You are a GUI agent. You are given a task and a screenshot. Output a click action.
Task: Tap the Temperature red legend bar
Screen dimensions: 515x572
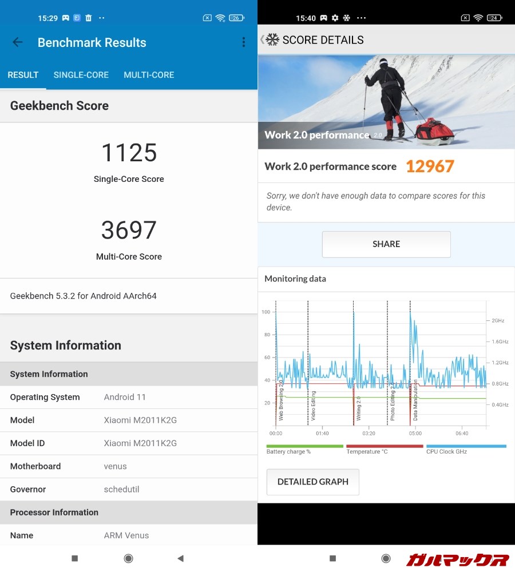[x=385, y=446]
